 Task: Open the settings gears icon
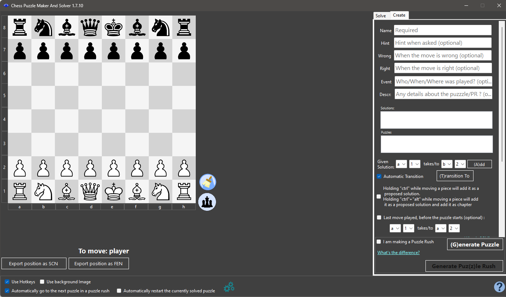pyautogui.click(x=229, y=287)
